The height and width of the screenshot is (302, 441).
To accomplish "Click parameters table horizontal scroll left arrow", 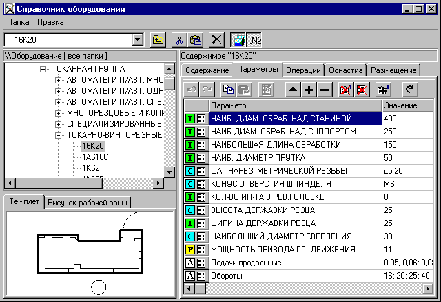I will [189, 288].
